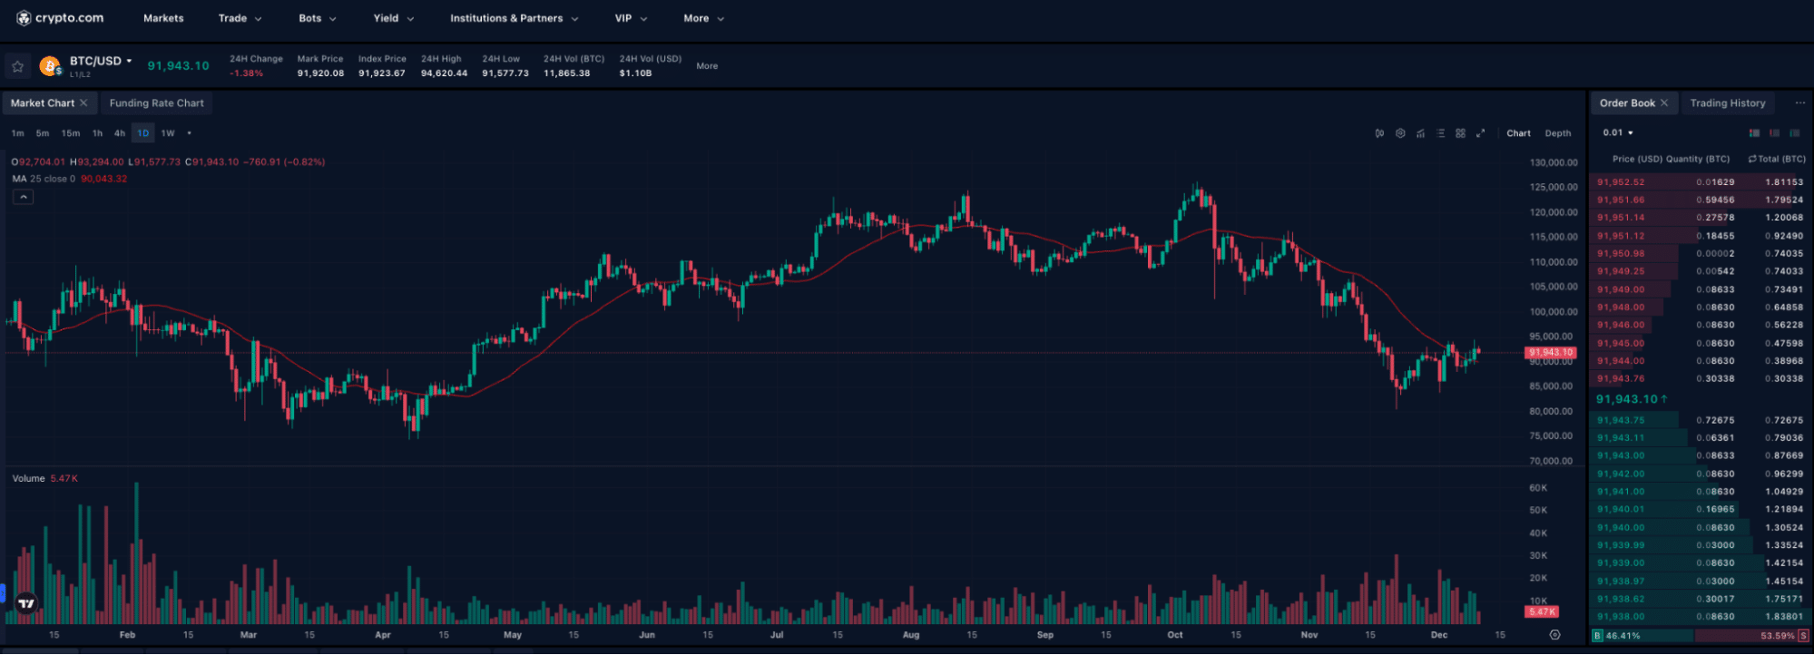This screenshot has width=1814, height=655.
Task: Select the 4h timeframe
Action: click(x=120, y=133)
